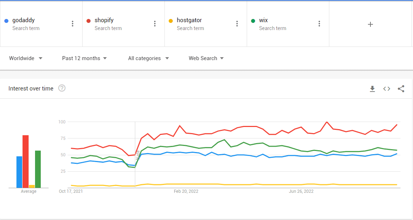413x220 pixels.
Task: Click the 50 value on y-axis
Action: pyautogui.click(x=63, y=155)
